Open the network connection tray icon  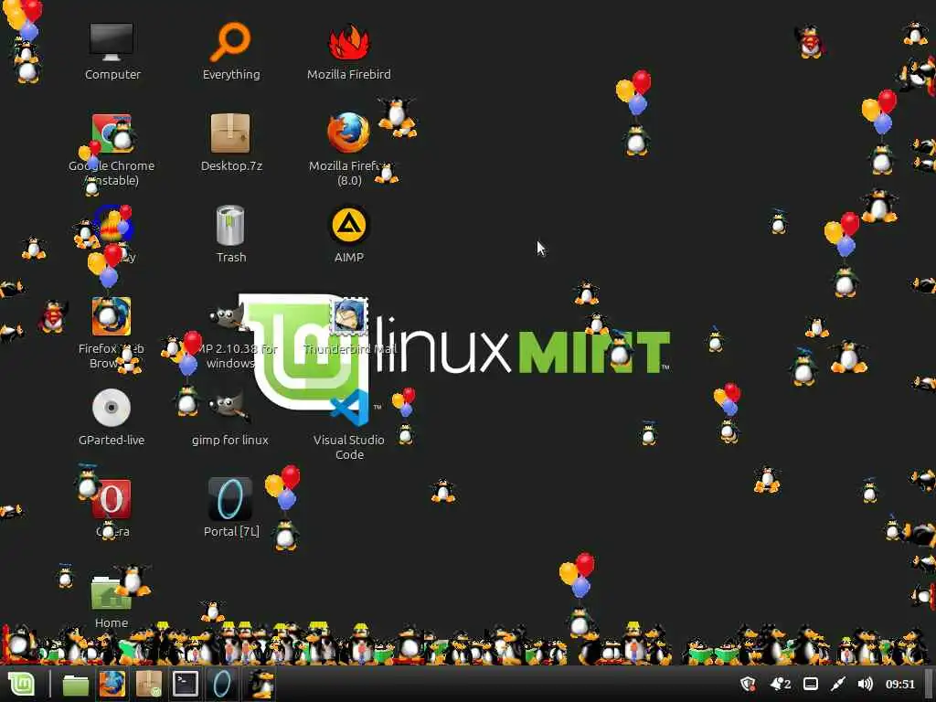point(838,684)
